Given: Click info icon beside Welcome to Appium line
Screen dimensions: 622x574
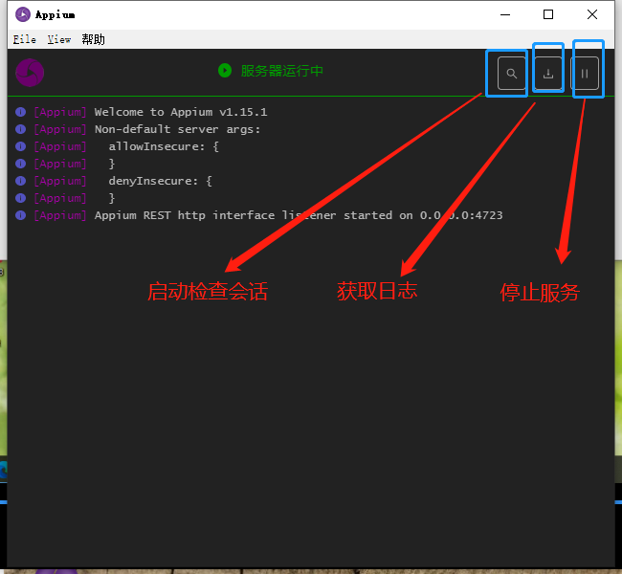Looking at the screenshot, I should (21, 112).
